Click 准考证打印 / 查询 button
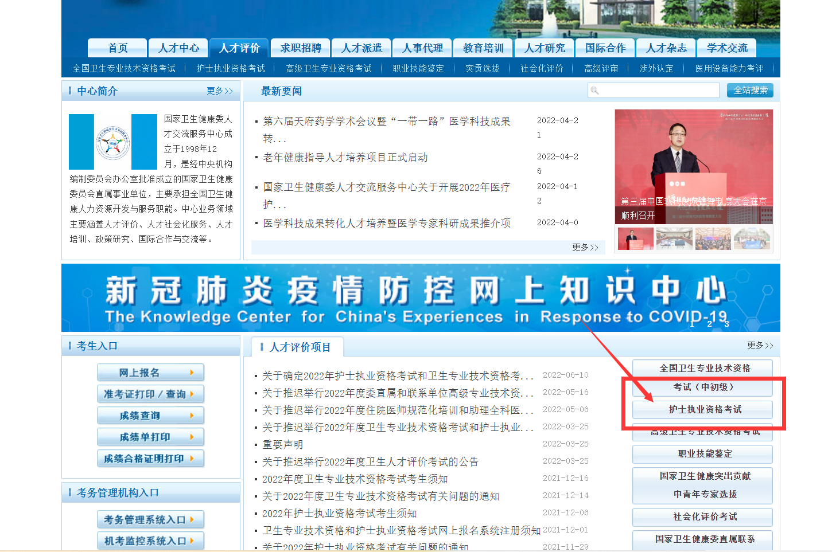Viewport: 832px width, 552px height. (x=151, y=394)
